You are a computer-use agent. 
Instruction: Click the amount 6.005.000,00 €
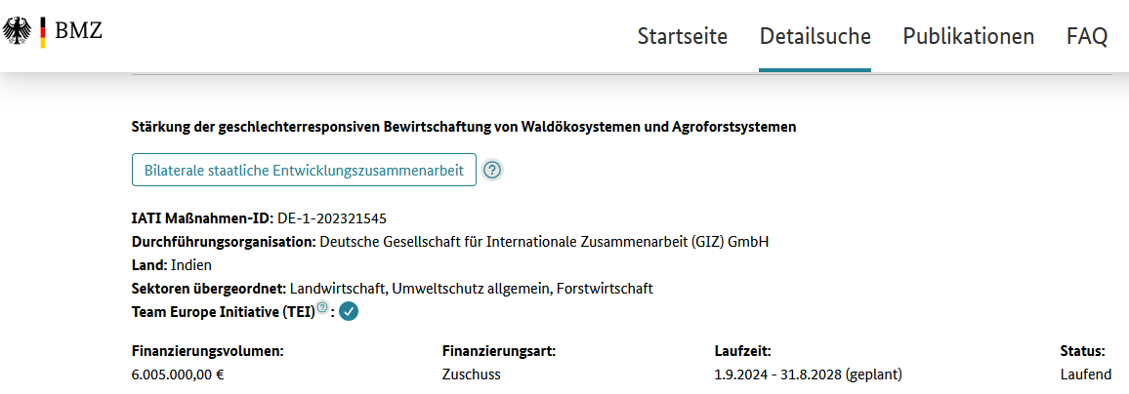[179, 374]
